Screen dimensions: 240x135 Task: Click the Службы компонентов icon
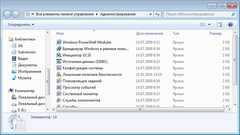coord(59,100)
